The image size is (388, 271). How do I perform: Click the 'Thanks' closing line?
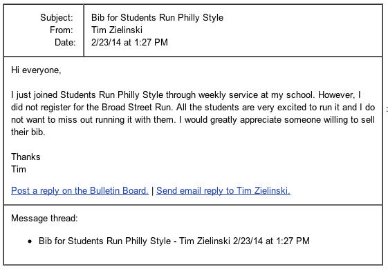click(x=26, y=157)
